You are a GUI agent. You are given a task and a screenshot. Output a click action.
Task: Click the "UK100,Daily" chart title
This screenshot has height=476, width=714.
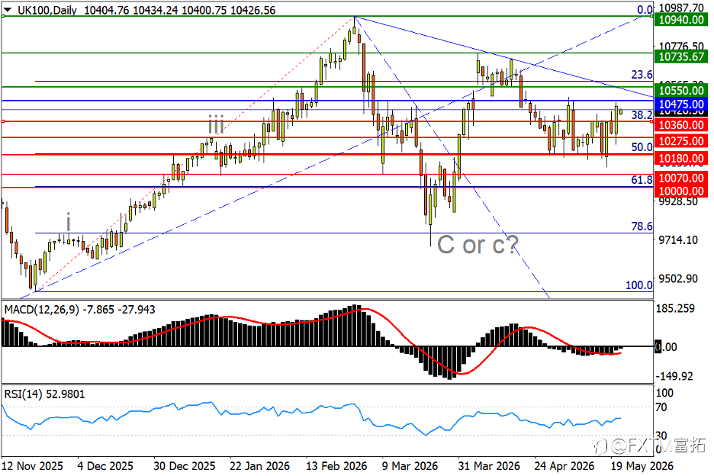tap(47, 10)
